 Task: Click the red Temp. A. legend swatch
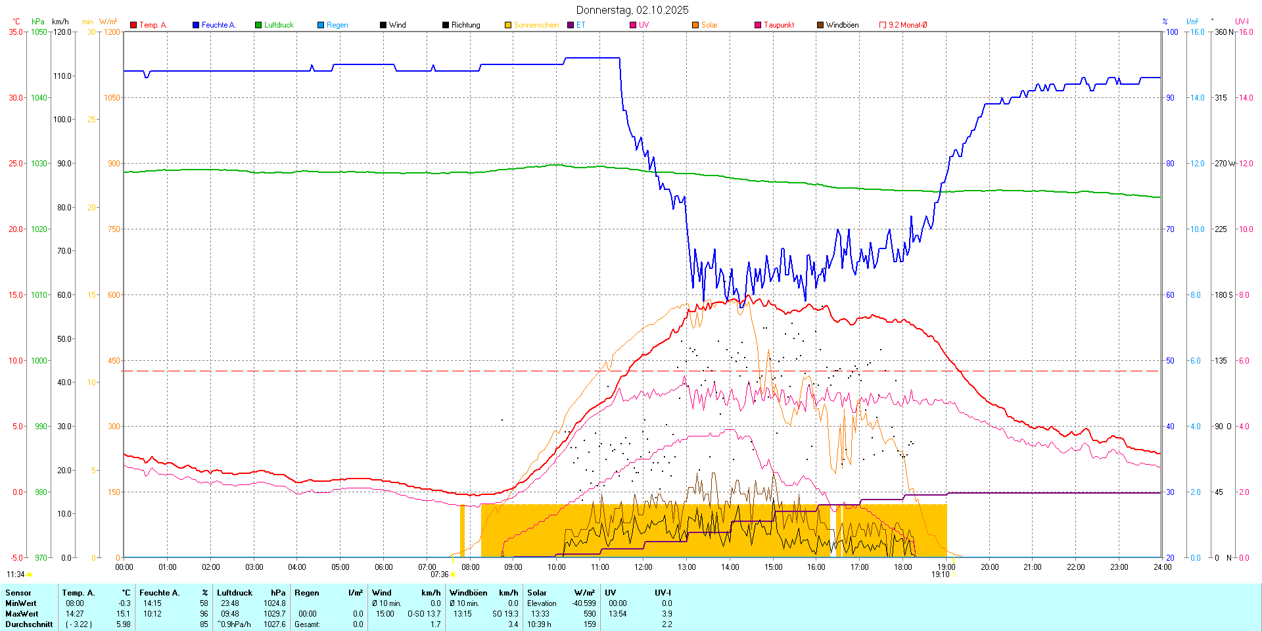click(x=133, y=25)
